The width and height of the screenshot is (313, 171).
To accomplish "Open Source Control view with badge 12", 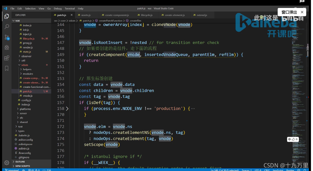I will point(6,37).
